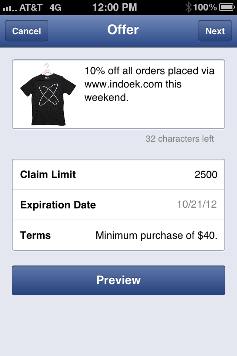Tap the AT&T carrier label
The height and width of the screenshot is (356, 237).
(31, 7)
